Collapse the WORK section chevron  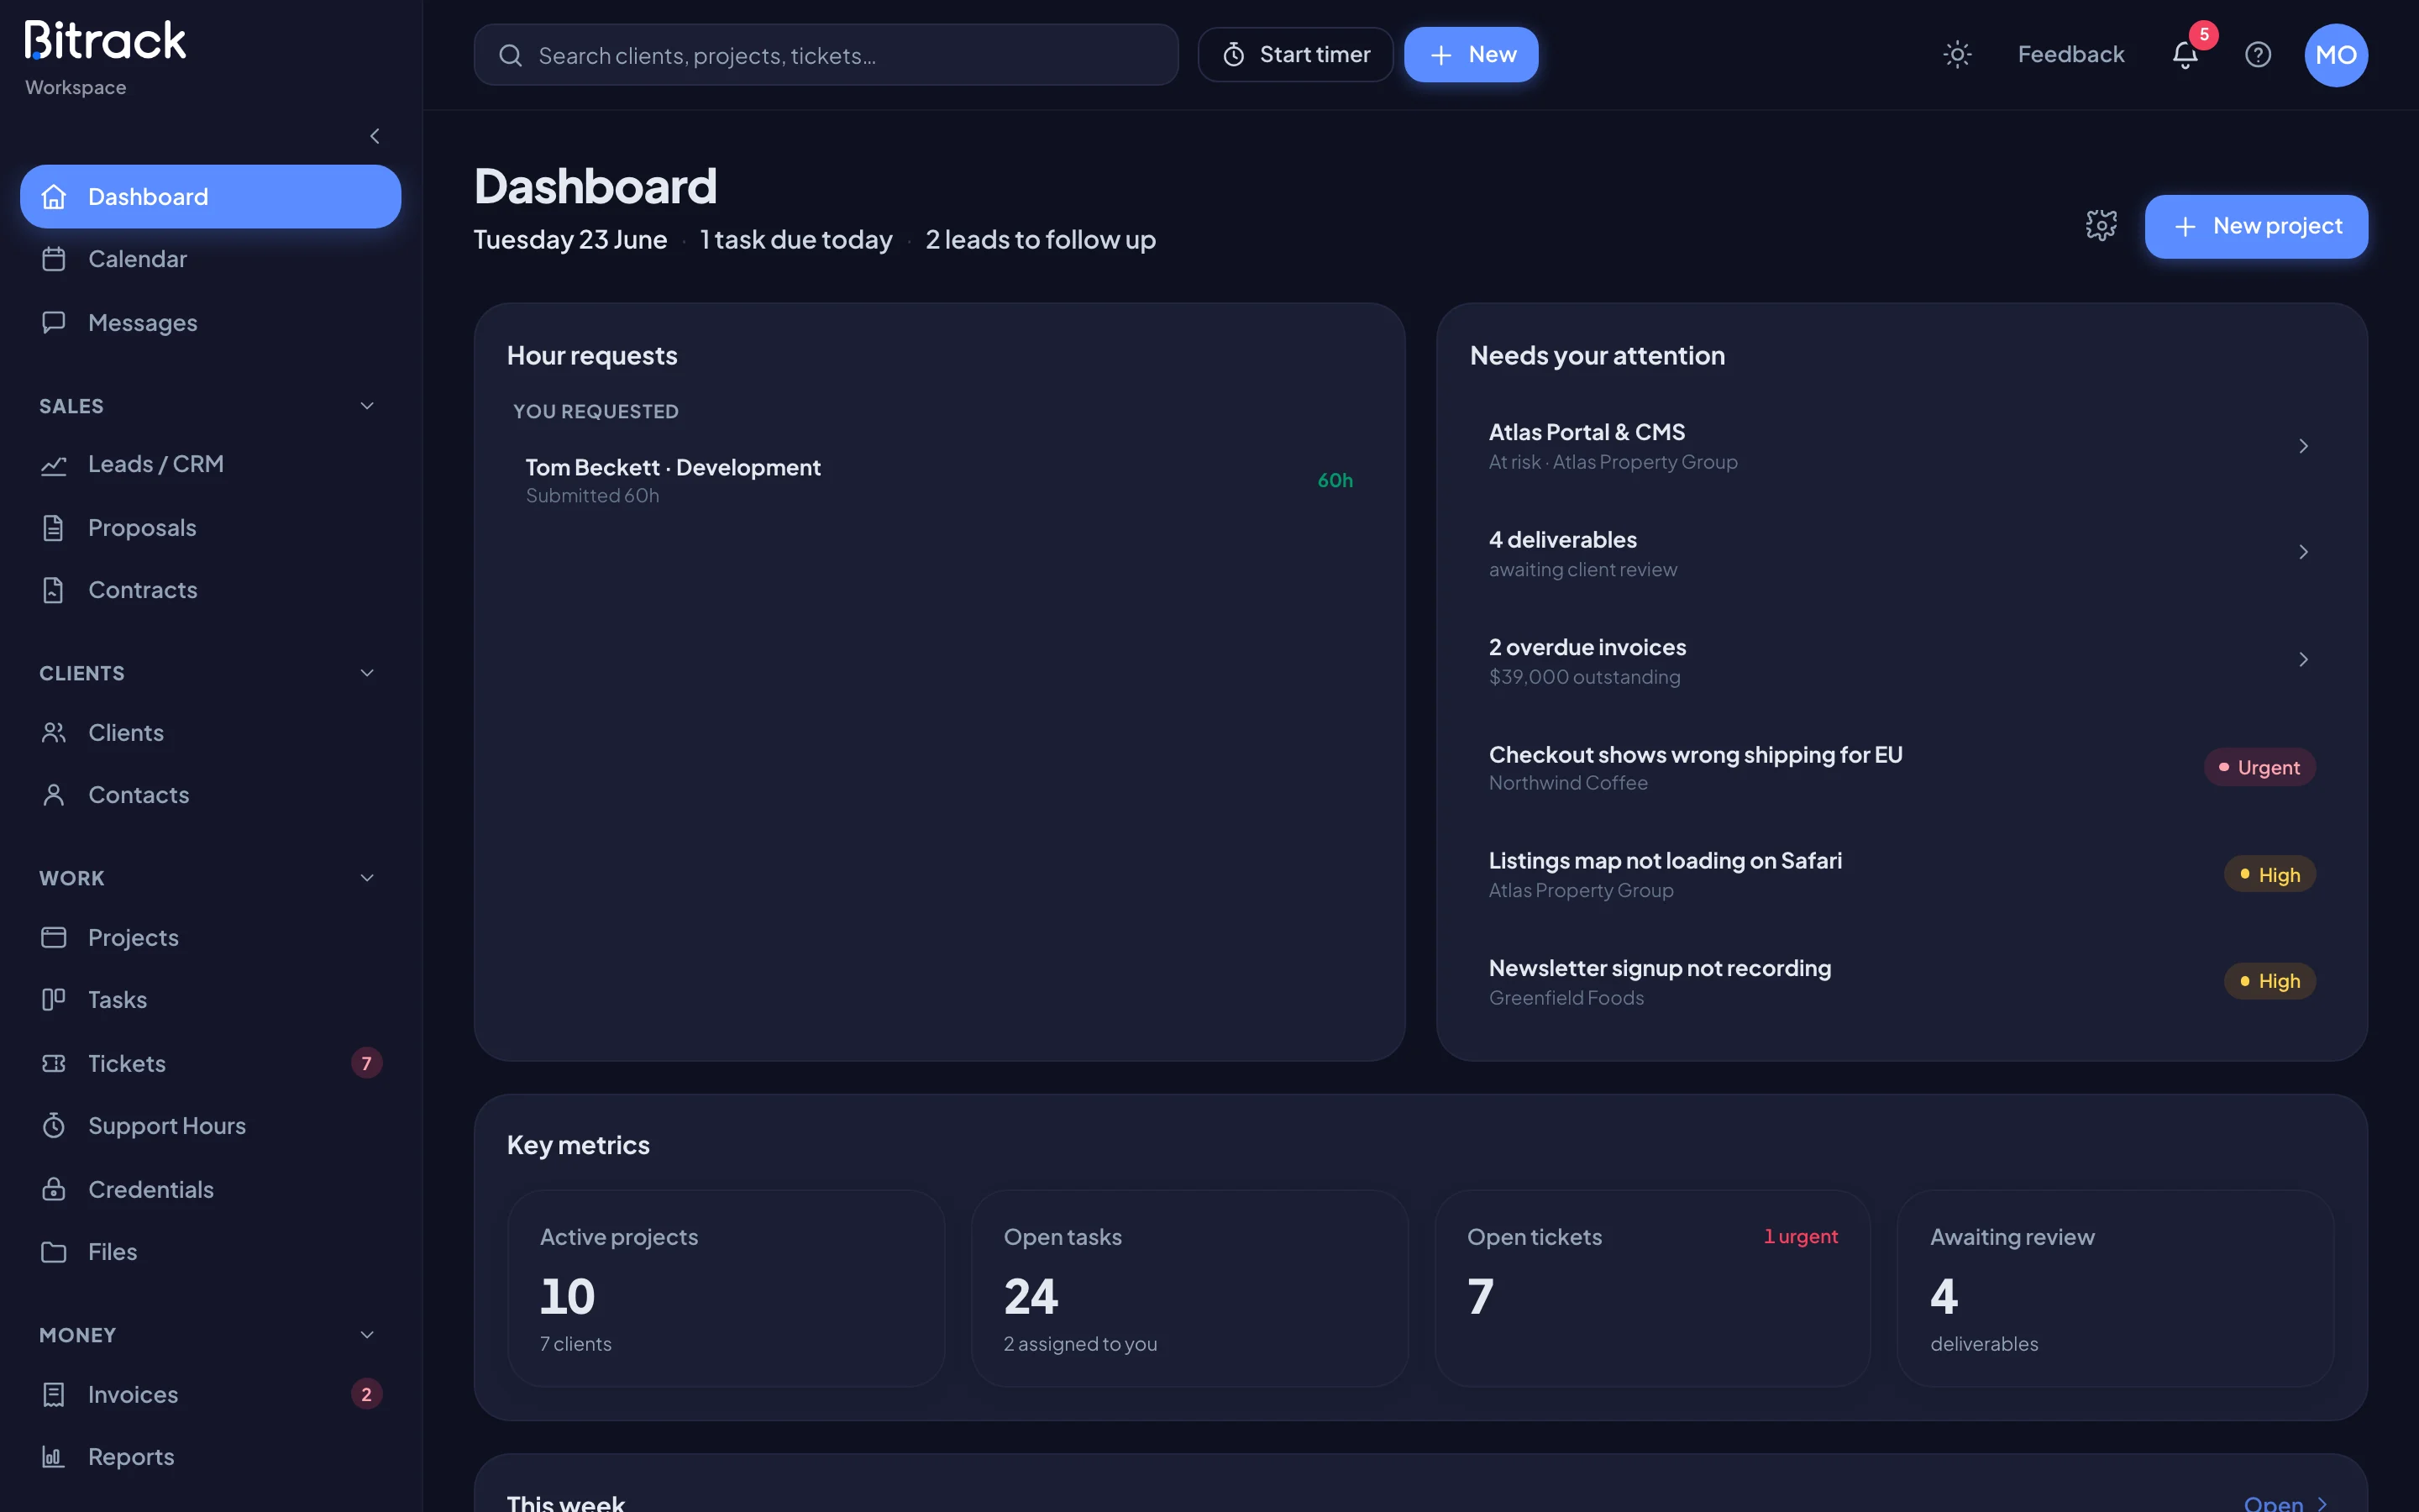(367, 878)
